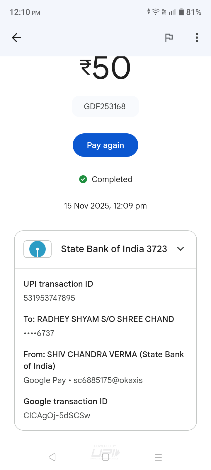Tap the UPI transaction ID number

point(49,298)
